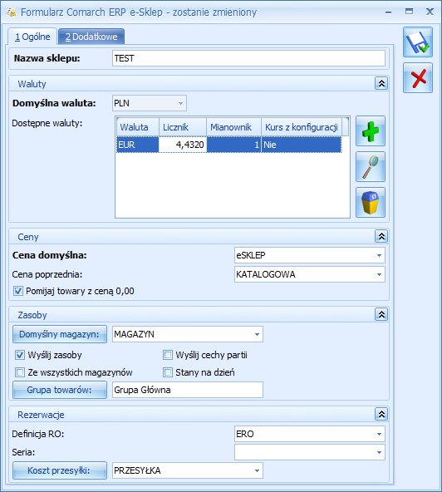Sort by the Waluta column header
This screenshot has height=492, width=442.
click(x=138, y=127)
